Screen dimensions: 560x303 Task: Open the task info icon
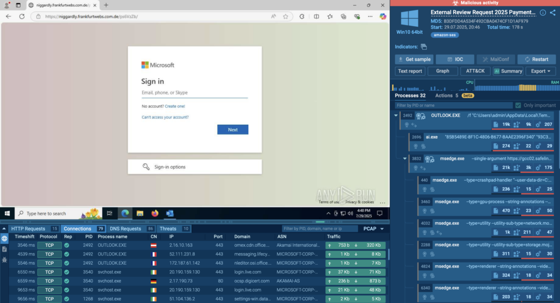542,13
